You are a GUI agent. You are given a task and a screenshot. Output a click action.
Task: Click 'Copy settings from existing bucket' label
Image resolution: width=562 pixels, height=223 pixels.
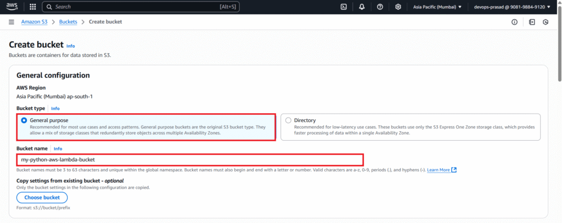(70, 181)
